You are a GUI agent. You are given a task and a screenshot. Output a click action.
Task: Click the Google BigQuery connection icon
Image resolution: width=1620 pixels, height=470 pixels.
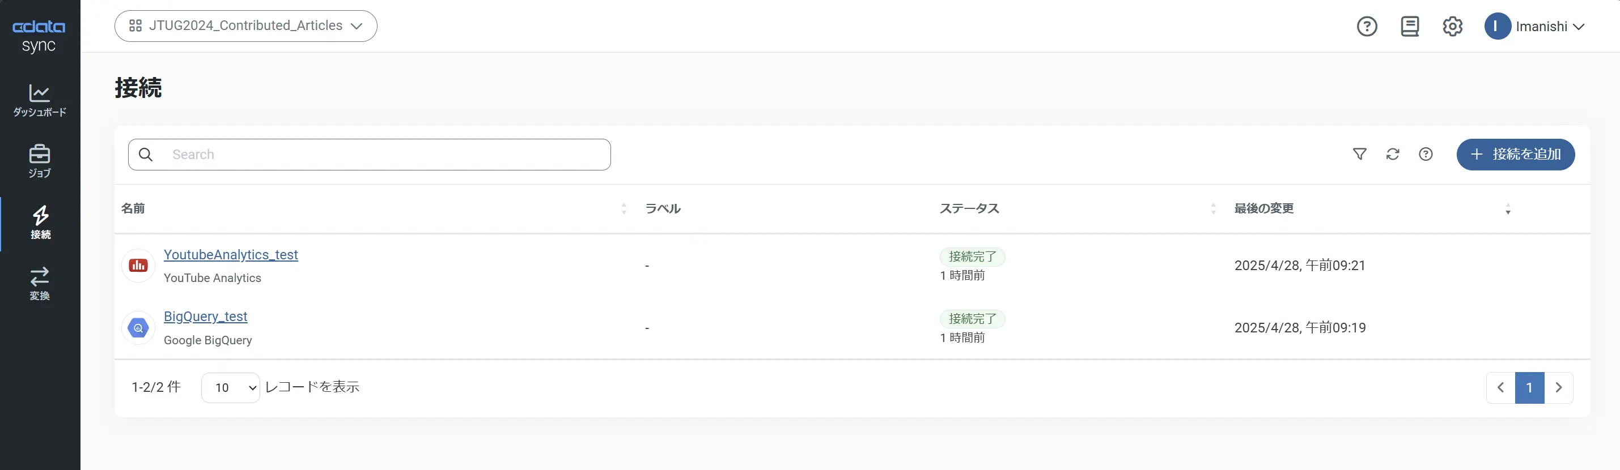pos(138,328)
